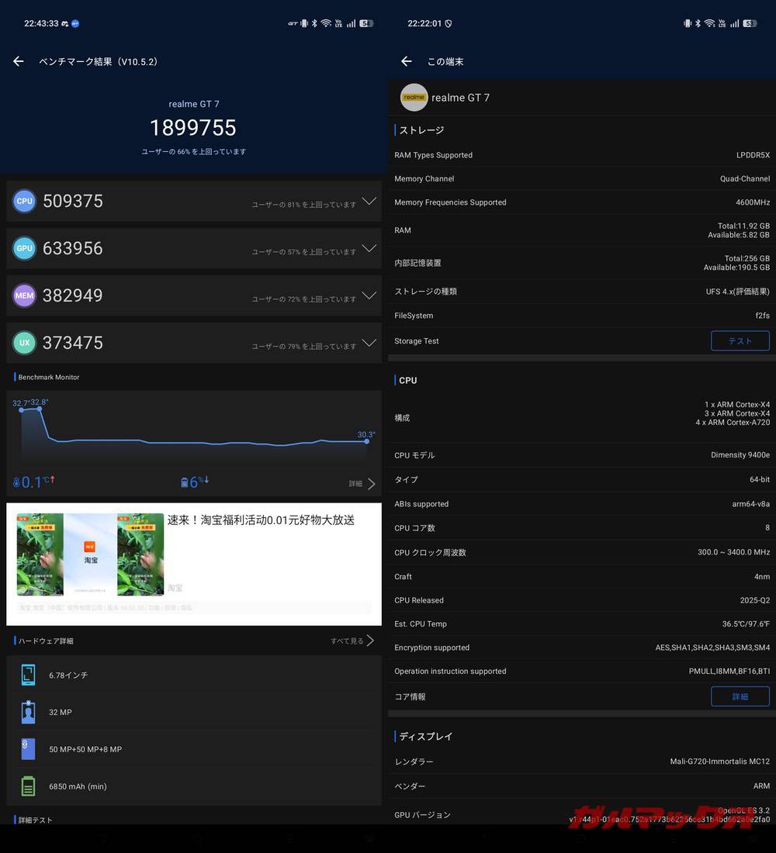Tap the temperature graph 32.8° peak point

[x=40, y=409]
